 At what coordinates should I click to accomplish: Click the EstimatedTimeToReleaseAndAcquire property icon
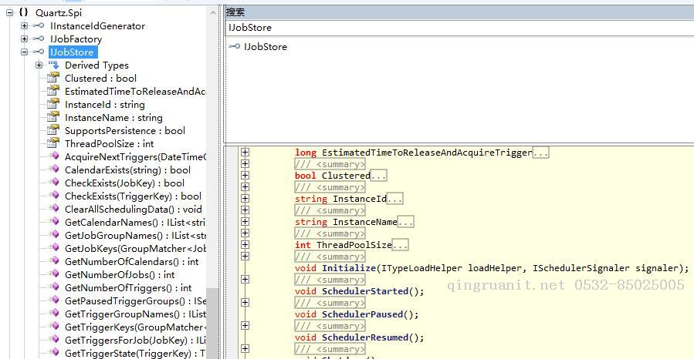53,91
